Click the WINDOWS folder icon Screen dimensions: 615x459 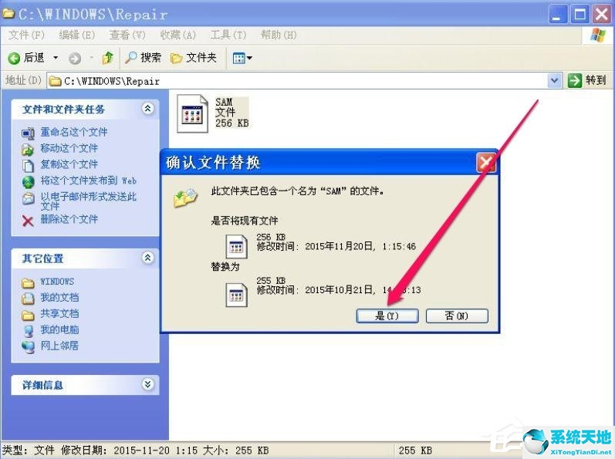pos(28,283)
